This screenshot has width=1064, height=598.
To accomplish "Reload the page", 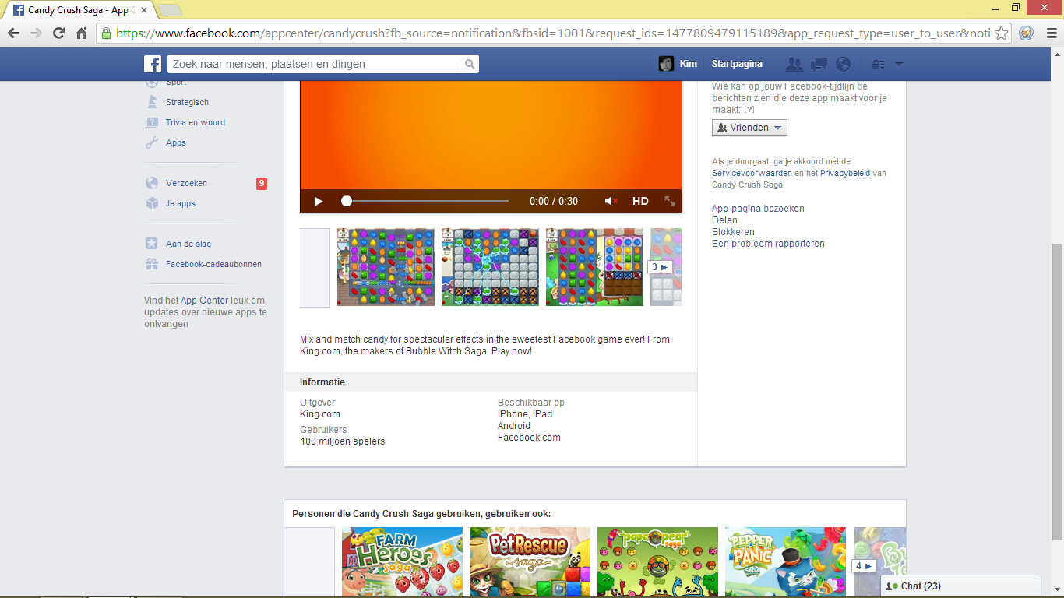I will click(x=58, y=33).
